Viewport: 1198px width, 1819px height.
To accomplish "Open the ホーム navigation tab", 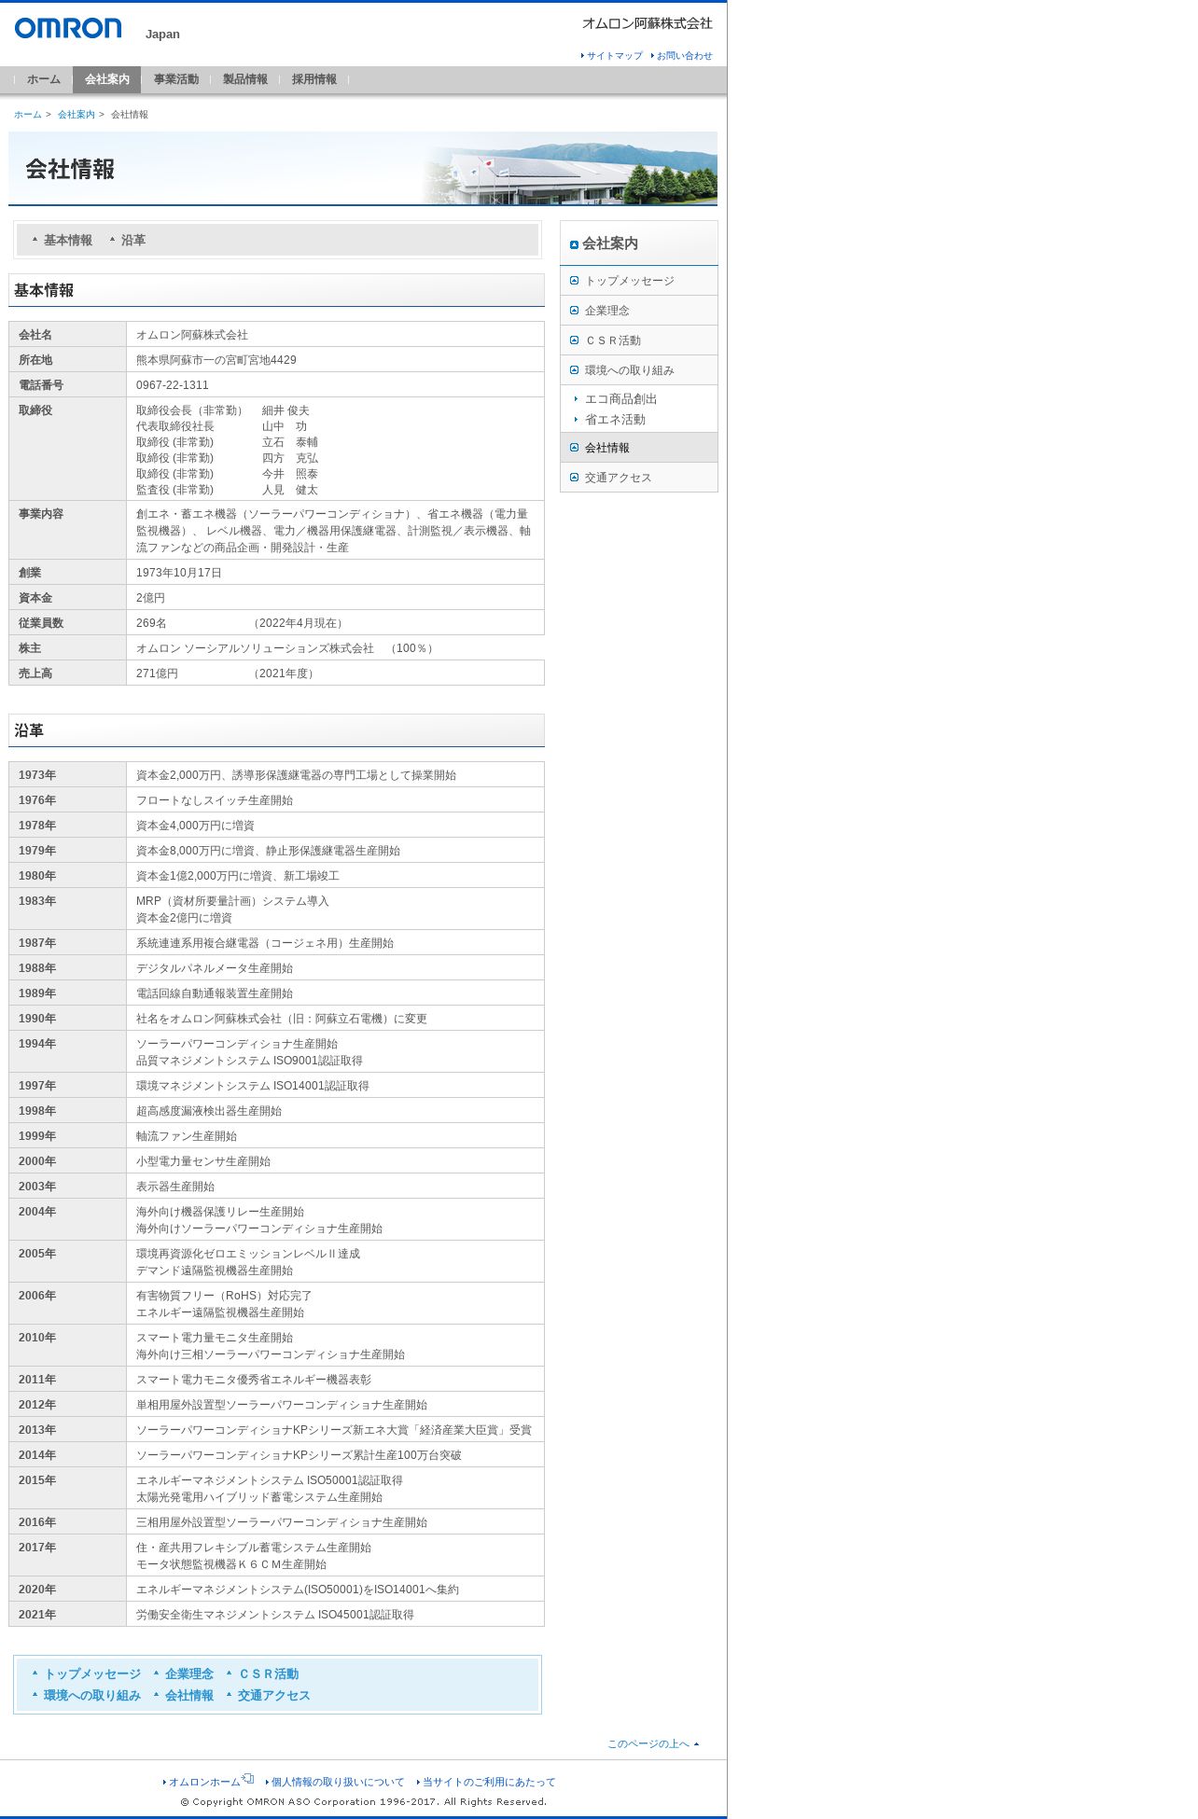I will pyautogui.click(x=44, y=79).
